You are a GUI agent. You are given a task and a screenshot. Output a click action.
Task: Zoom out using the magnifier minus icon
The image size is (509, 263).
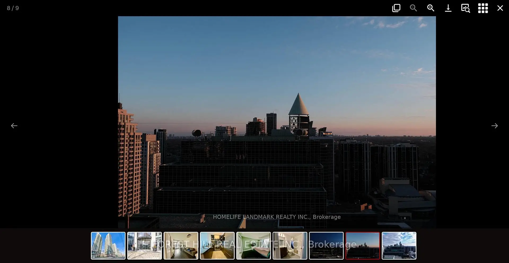pos(413,8)
